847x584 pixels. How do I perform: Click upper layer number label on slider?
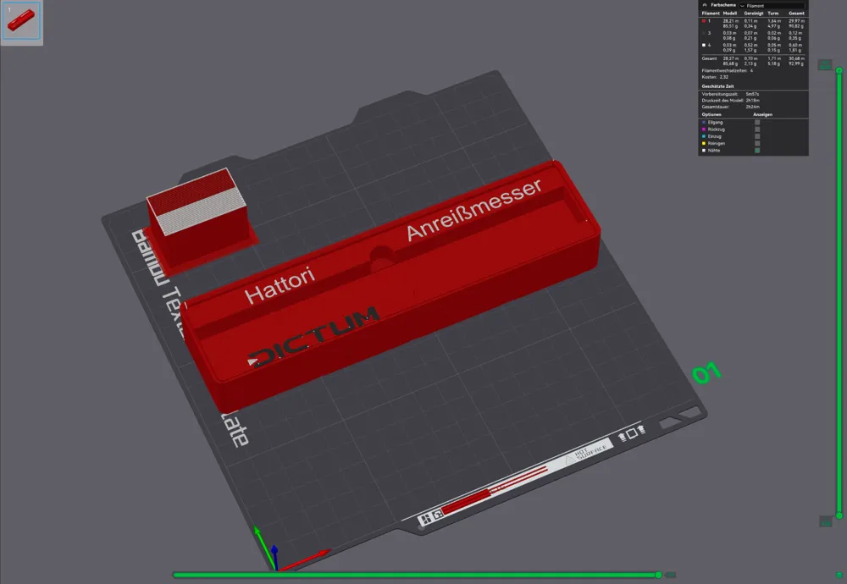click(x=825, y=65)
